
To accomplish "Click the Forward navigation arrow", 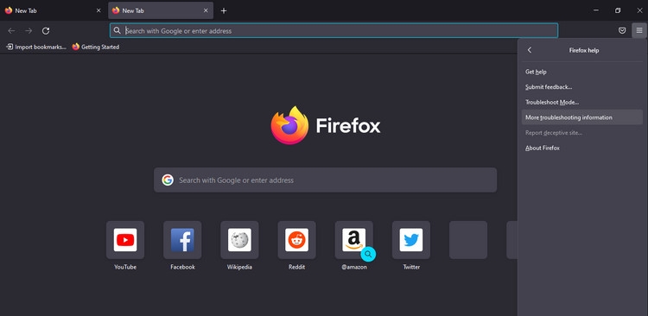I will tap(29, 30).
